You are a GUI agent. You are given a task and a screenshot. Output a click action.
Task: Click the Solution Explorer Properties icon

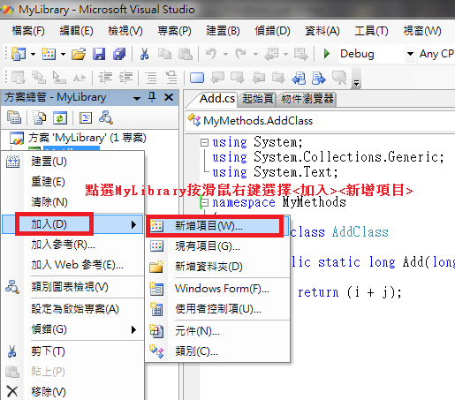[x=14, y=117]
